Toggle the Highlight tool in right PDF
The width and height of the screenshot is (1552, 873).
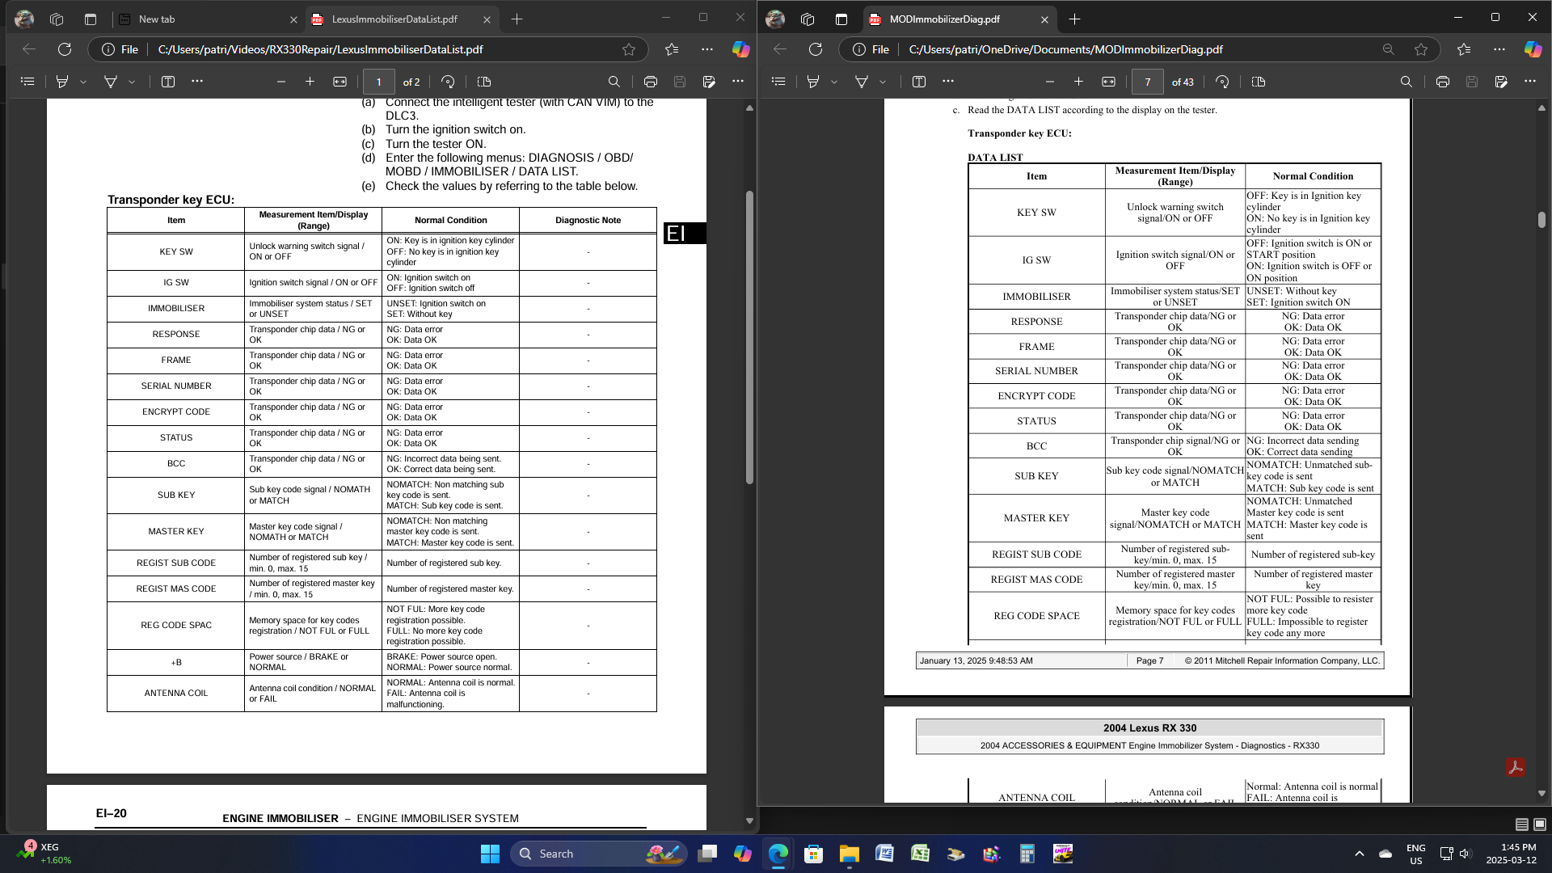[813, 82]
